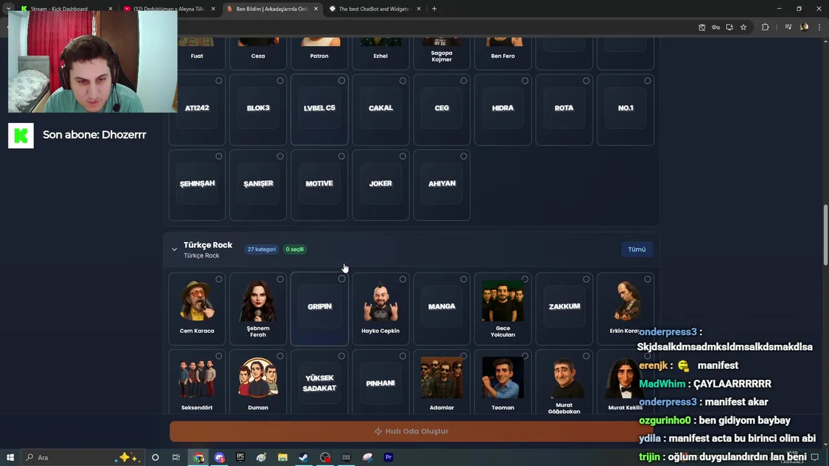
Task: Select the CEG card
Action: pyautogui.click(x=442, y=109)
